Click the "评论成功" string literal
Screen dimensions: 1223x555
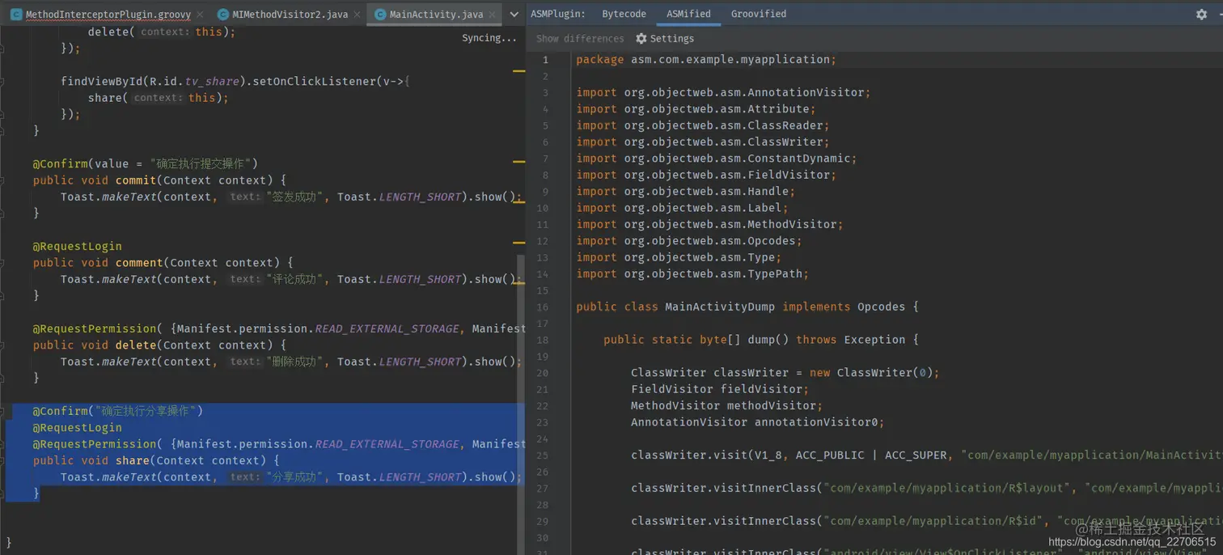tap(294, 279)
